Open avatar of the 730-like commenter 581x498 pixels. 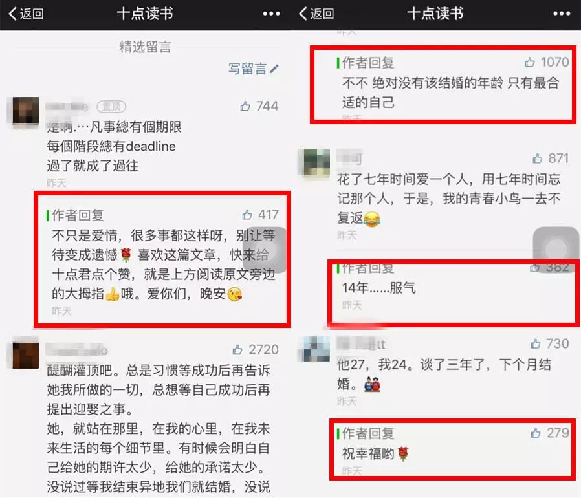[316, 349]
